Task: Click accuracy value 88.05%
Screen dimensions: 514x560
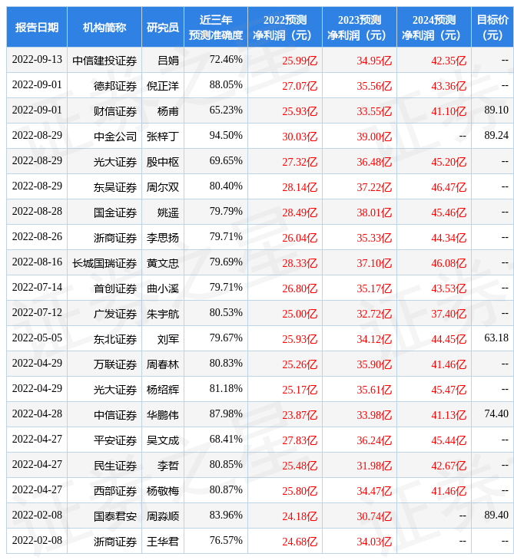Action: pyautogui.click(x=226, y=85)
